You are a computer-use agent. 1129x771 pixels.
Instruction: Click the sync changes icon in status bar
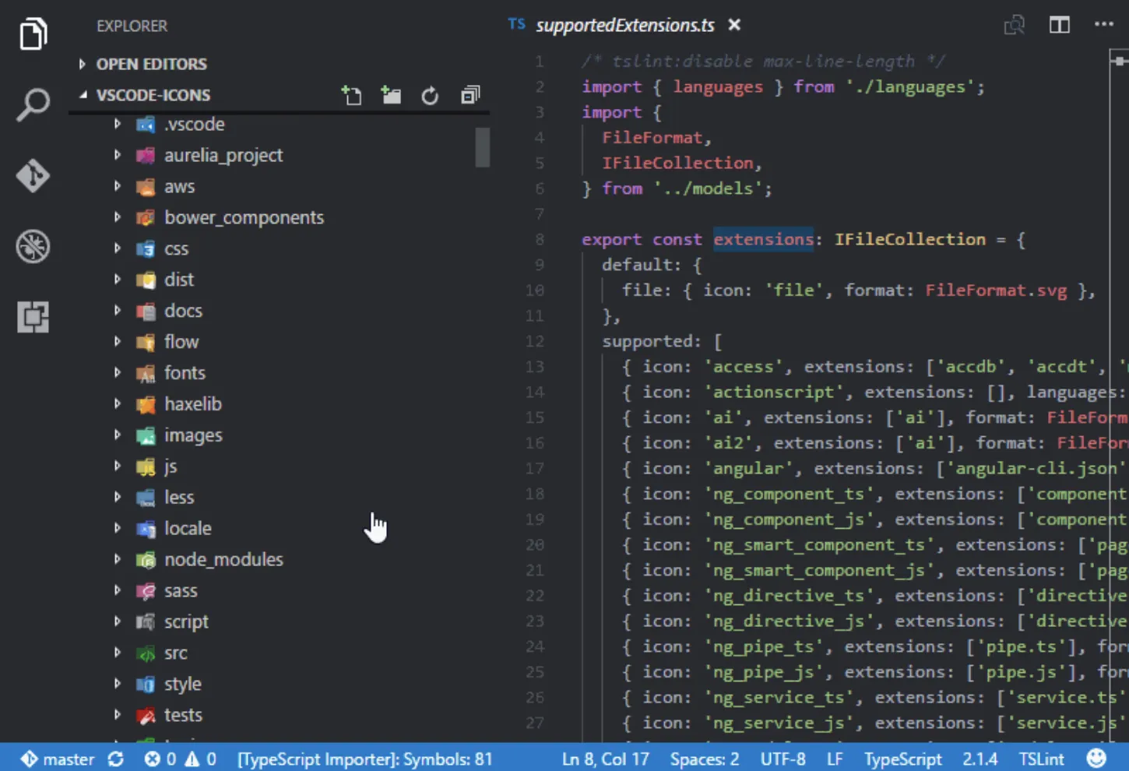[x=116, y=759]
